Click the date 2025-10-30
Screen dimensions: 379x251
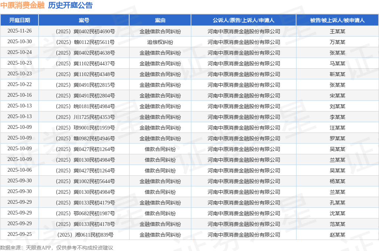(x=20, y=42)
